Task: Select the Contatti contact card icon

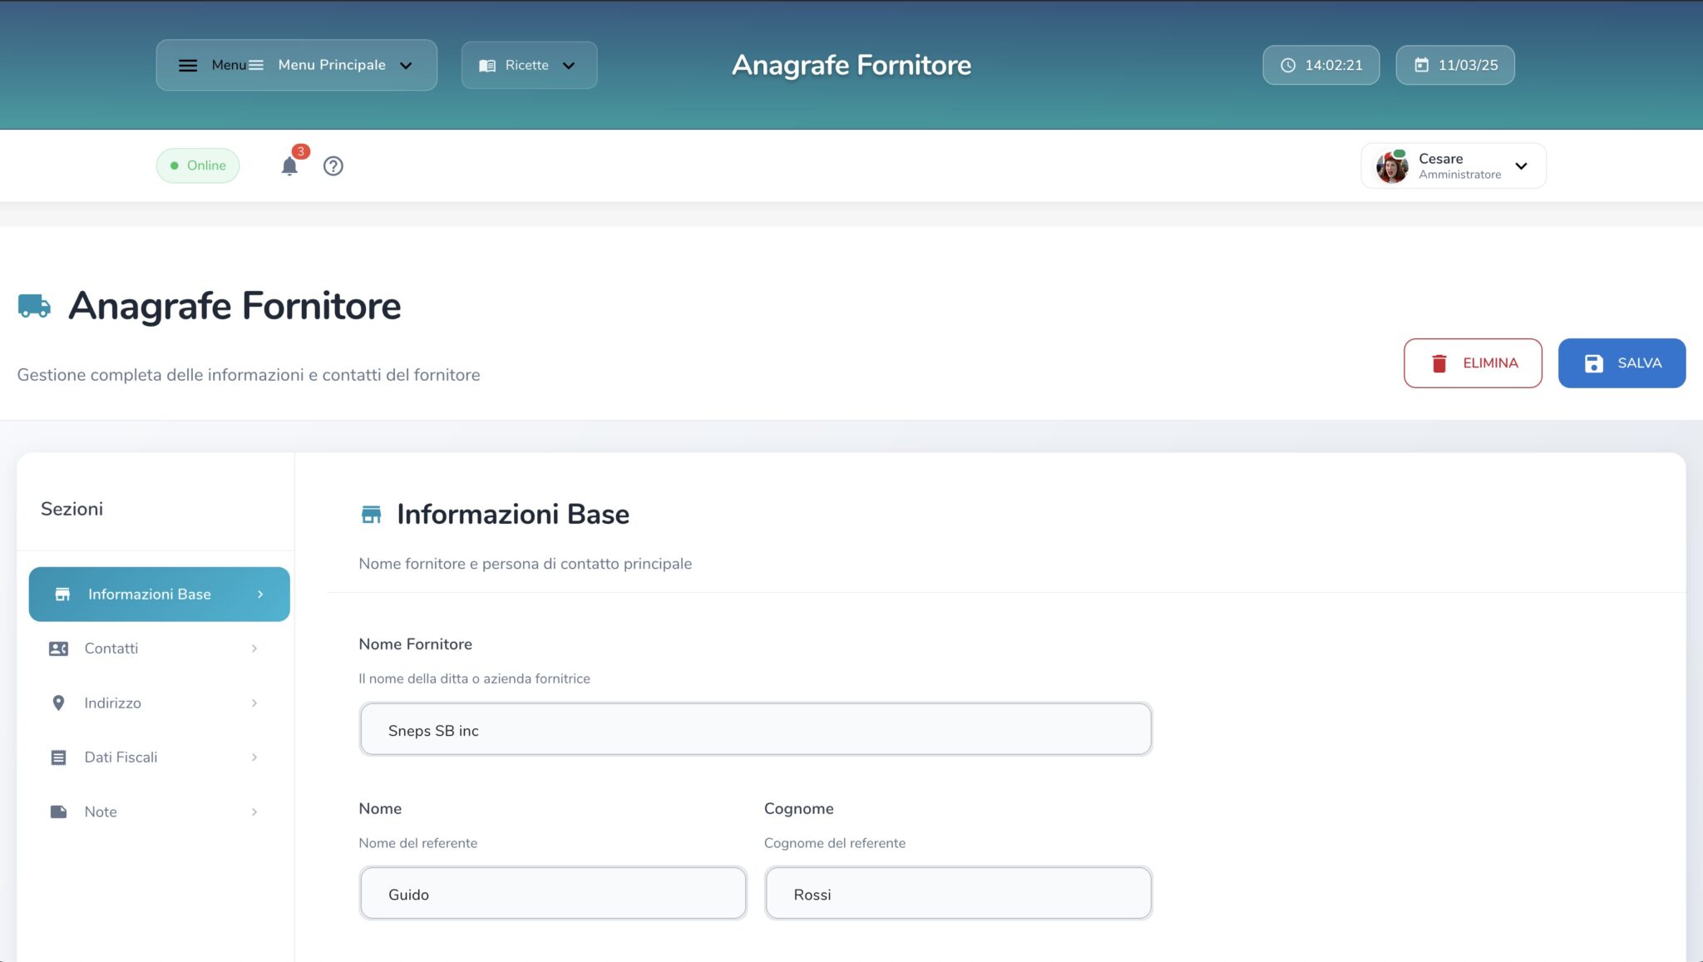Action: 57,648
